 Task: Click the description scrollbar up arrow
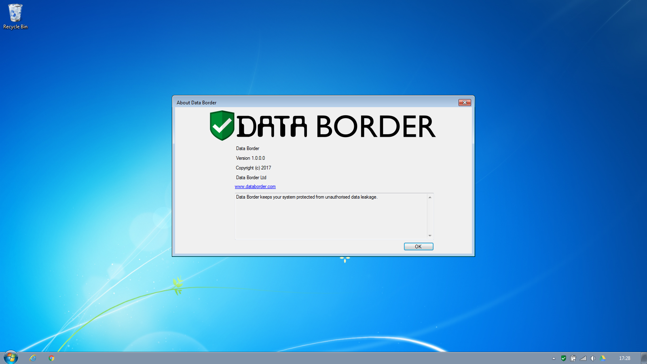(x=430, y=197)
